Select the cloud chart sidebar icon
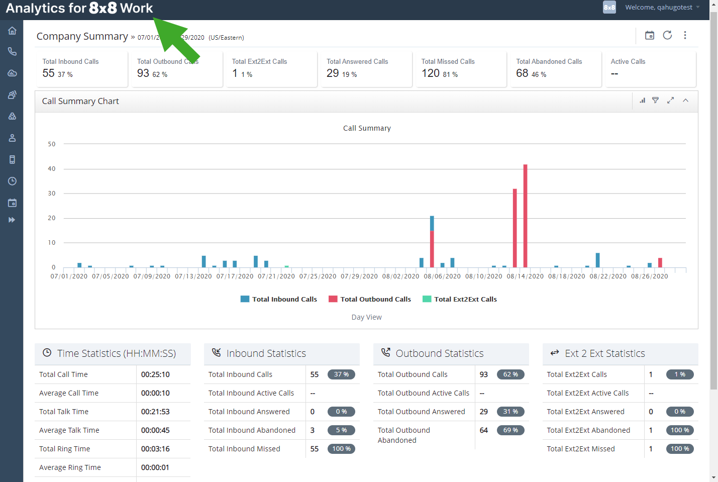Screen dimensions: 718x482 click(12, 73)
